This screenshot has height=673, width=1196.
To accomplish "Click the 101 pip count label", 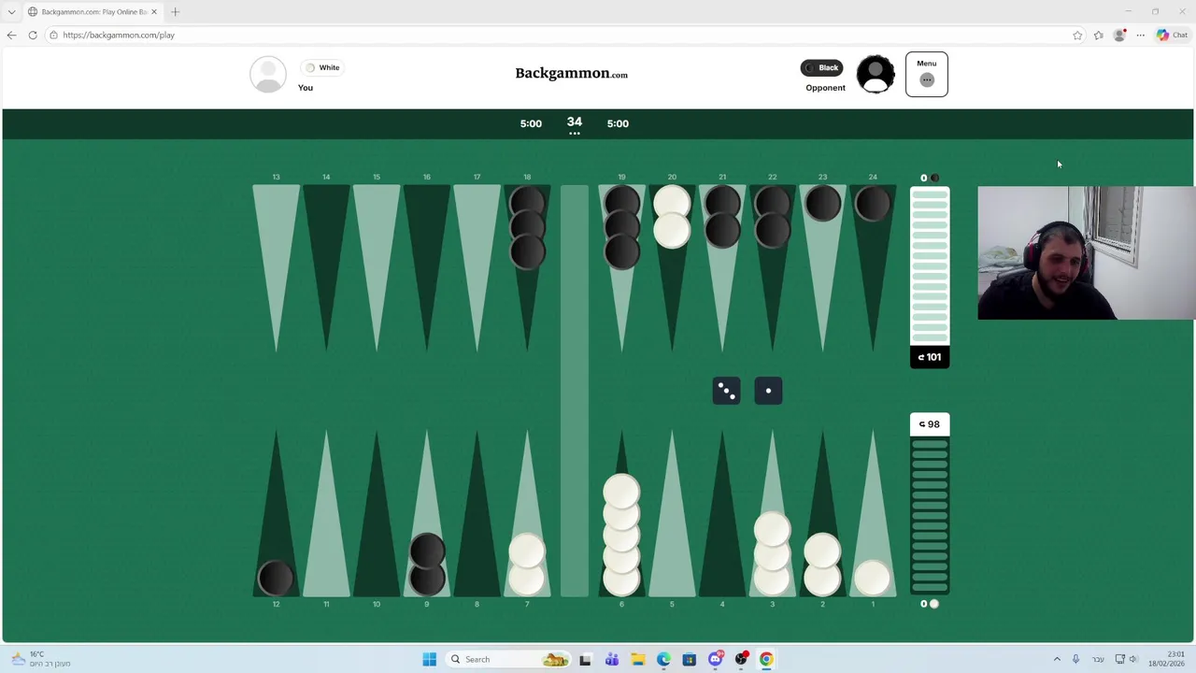I will click(x=930, y=357).
